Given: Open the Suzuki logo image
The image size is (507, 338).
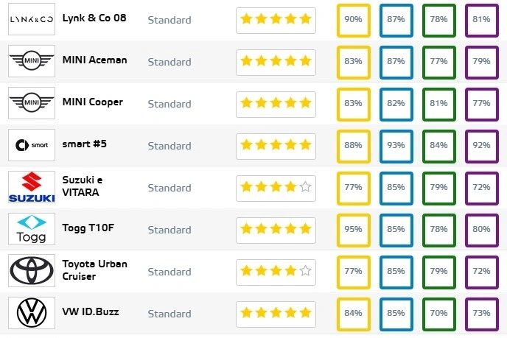Looking at the screenshot, I should [32, 187].
